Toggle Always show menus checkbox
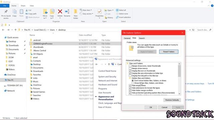 point(130,68)
